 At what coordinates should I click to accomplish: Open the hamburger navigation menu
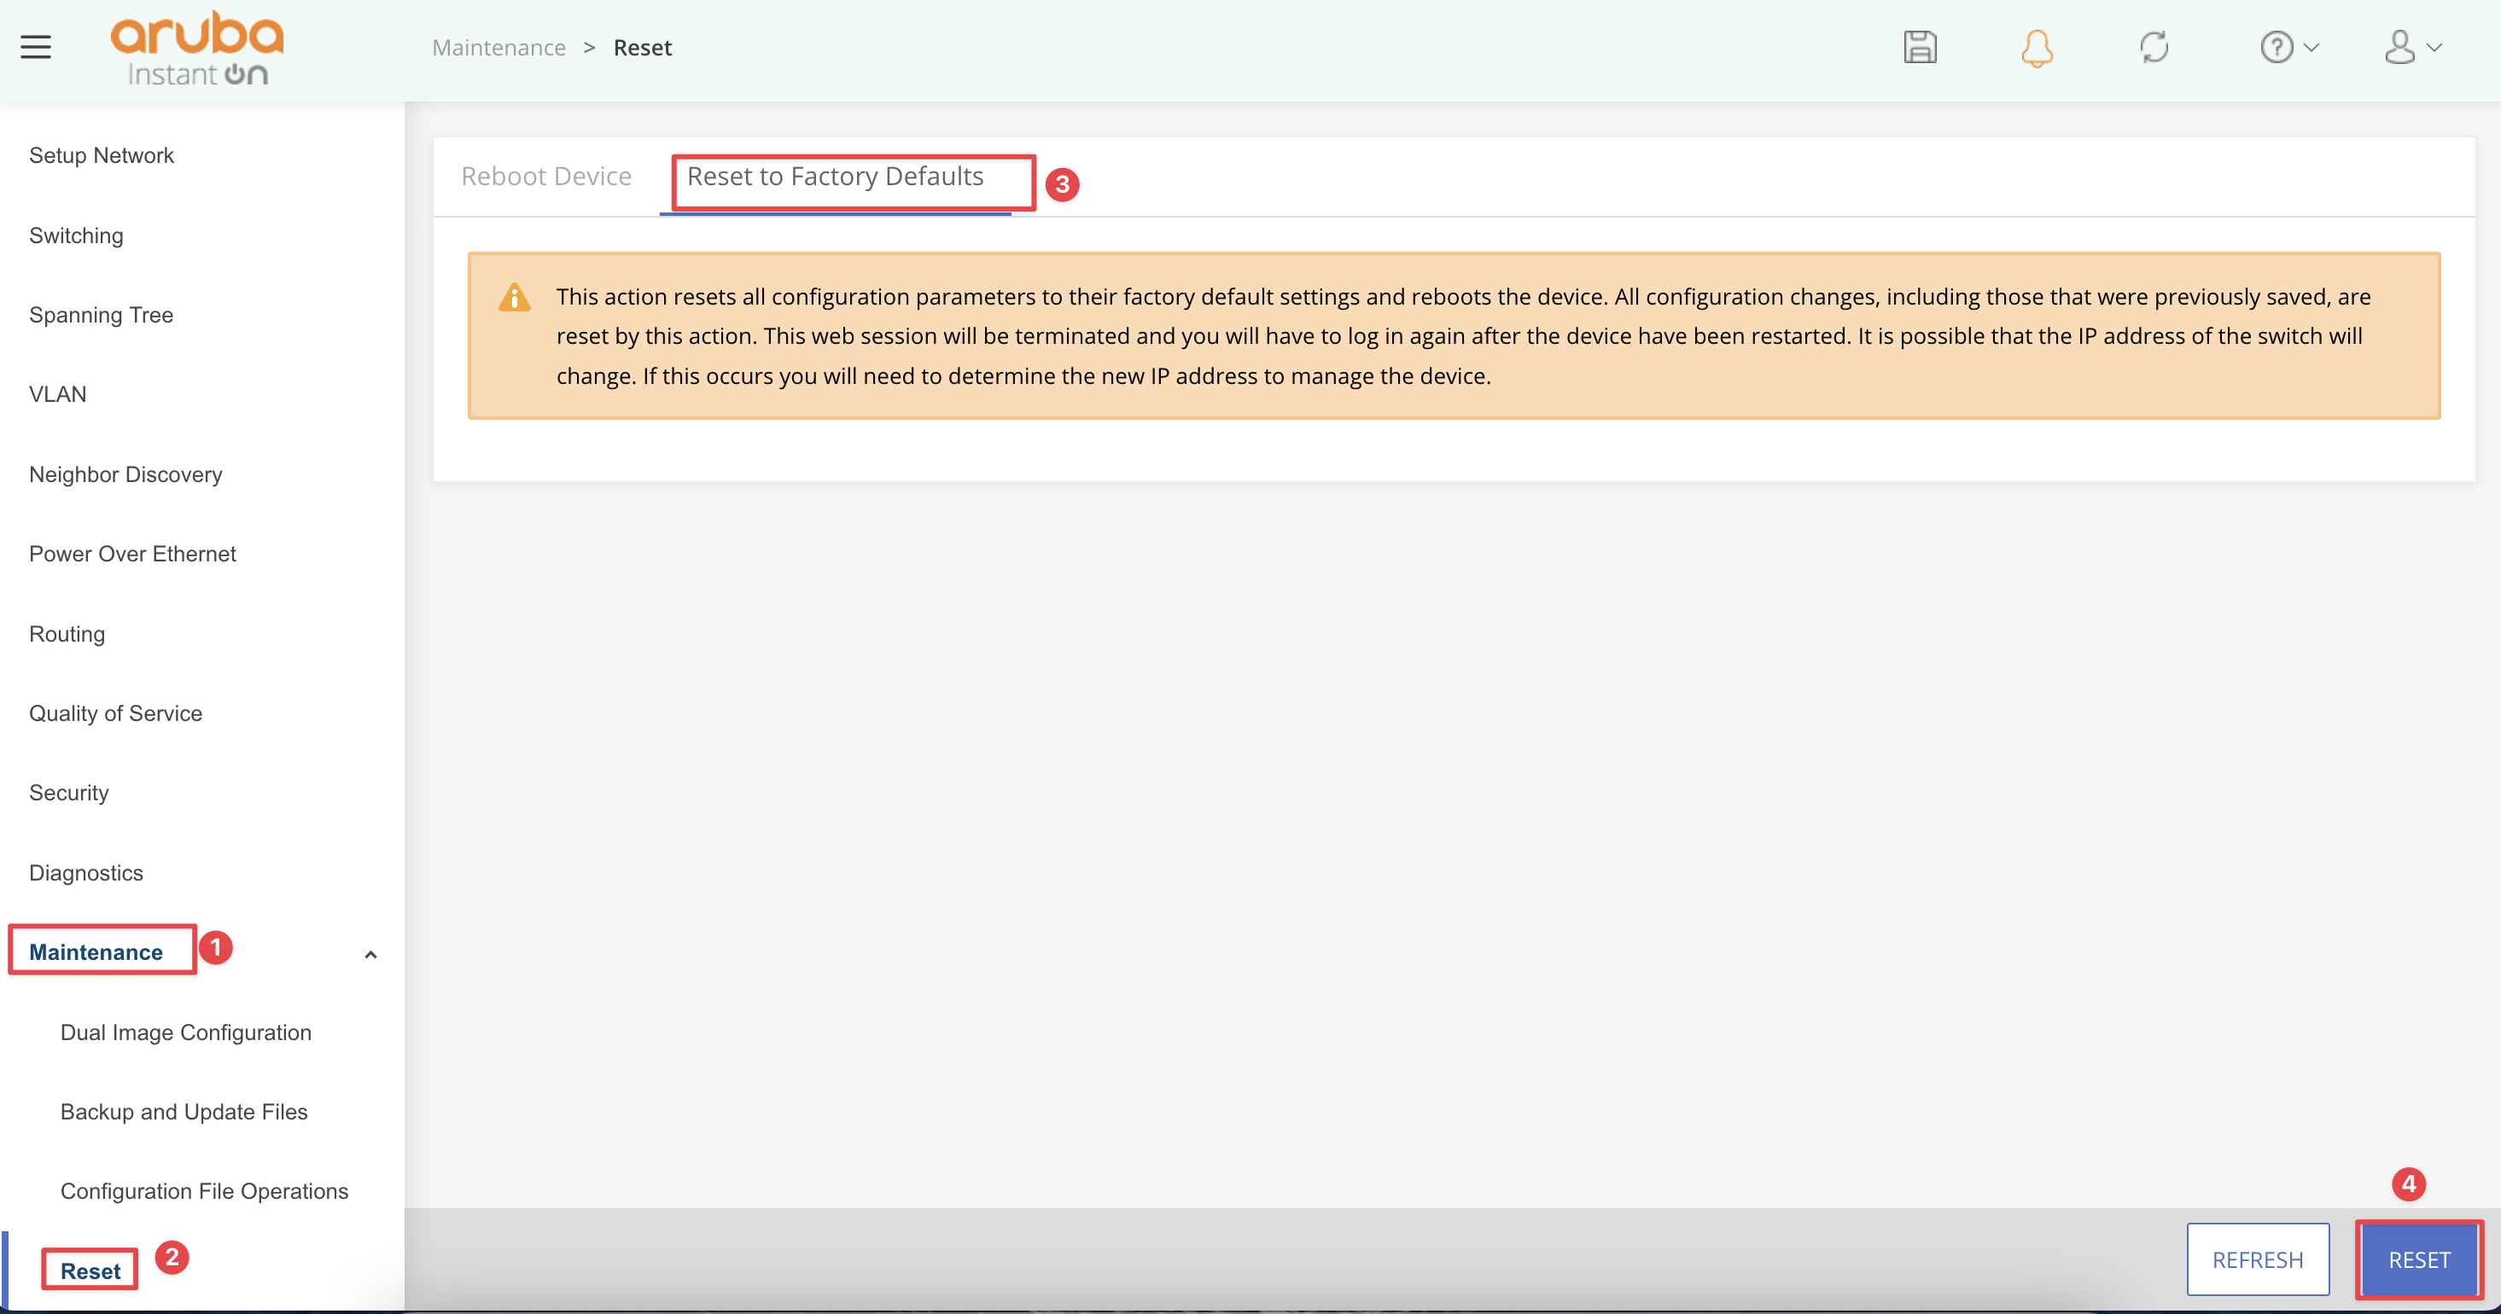(x=36, y=47)
